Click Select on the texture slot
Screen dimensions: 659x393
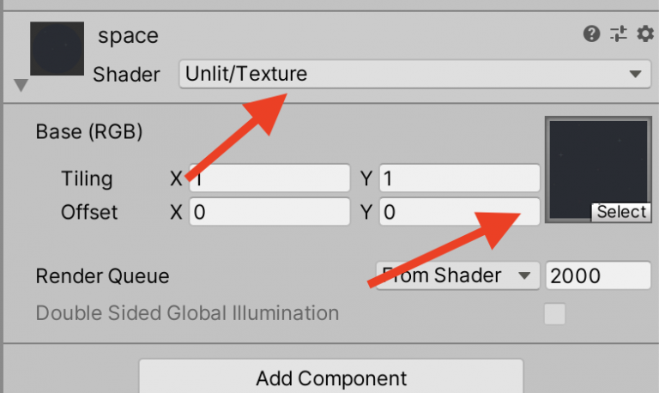(x=621, y=212)
